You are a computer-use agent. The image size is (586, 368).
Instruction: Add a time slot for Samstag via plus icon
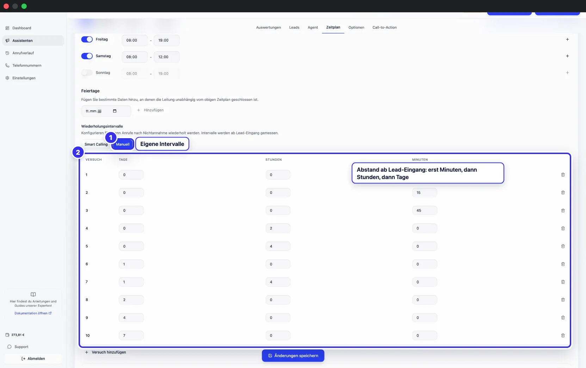pos(567,56)
